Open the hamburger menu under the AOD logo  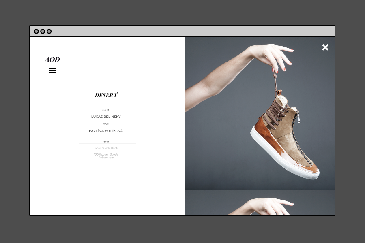(52, 70)
